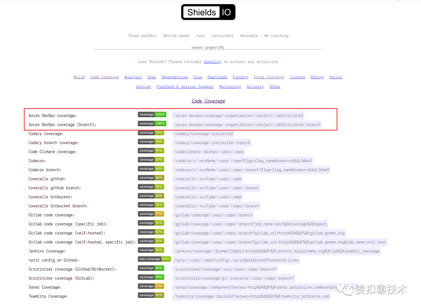Click the TeamCity Coverage 82% badge
Screen dimensions: 421x308
(x=151, y=295)
